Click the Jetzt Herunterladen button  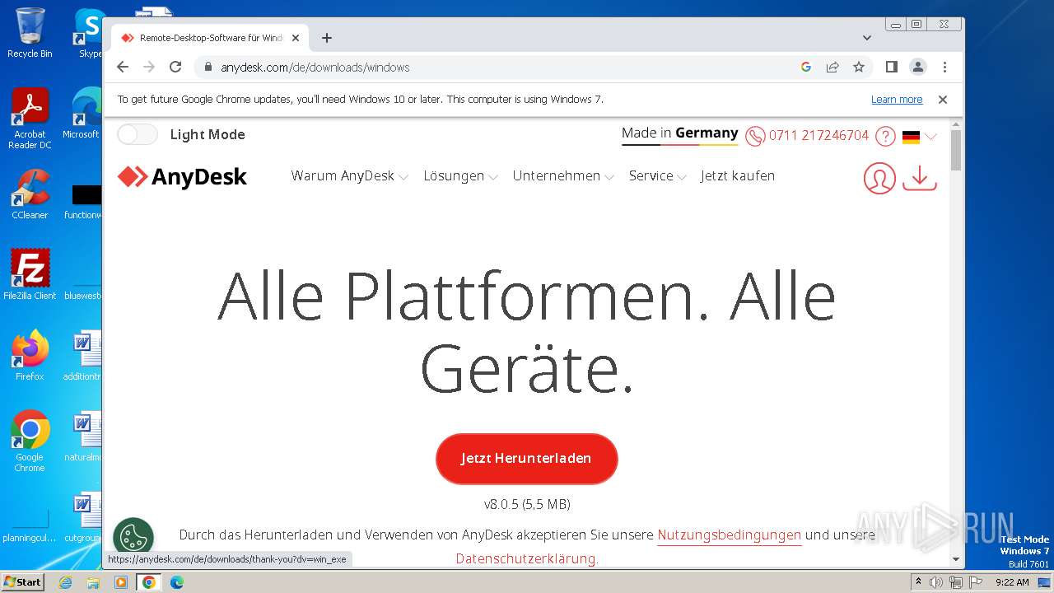click(526, 459)
